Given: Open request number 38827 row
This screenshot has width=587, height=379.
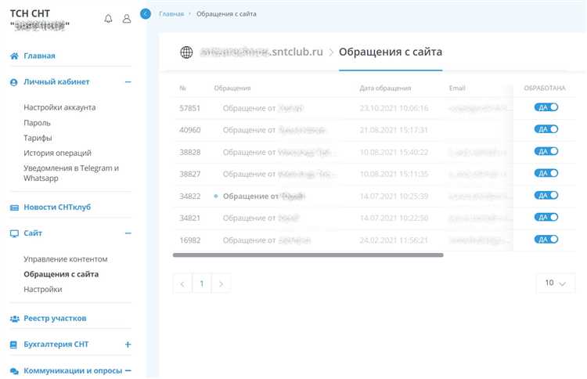Looking at the screenshot, I should tap(374, 174).
